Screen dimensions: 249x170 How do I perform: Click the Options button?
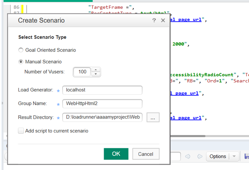click(x=218, y=156)
